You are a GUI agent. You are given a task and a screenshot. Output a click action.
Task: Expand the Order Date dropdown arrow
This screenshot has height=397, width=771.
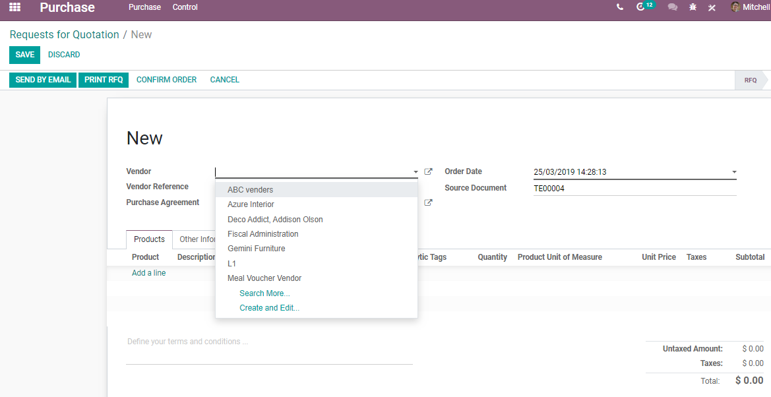point(734,172)
